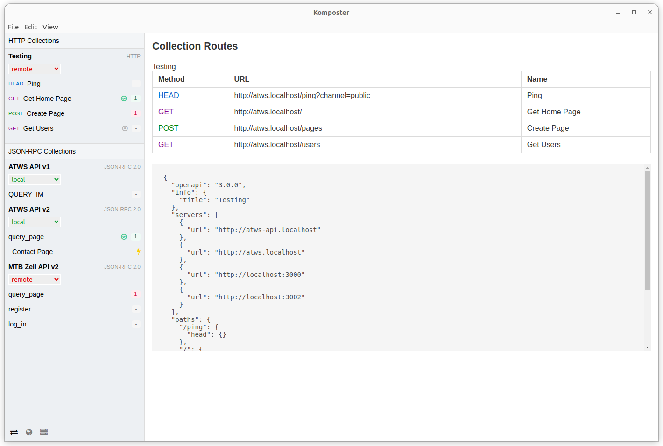Viewport: 663px width, 446px height.
Task: Maximize the Komposter window
Action: tap(634, 13)
